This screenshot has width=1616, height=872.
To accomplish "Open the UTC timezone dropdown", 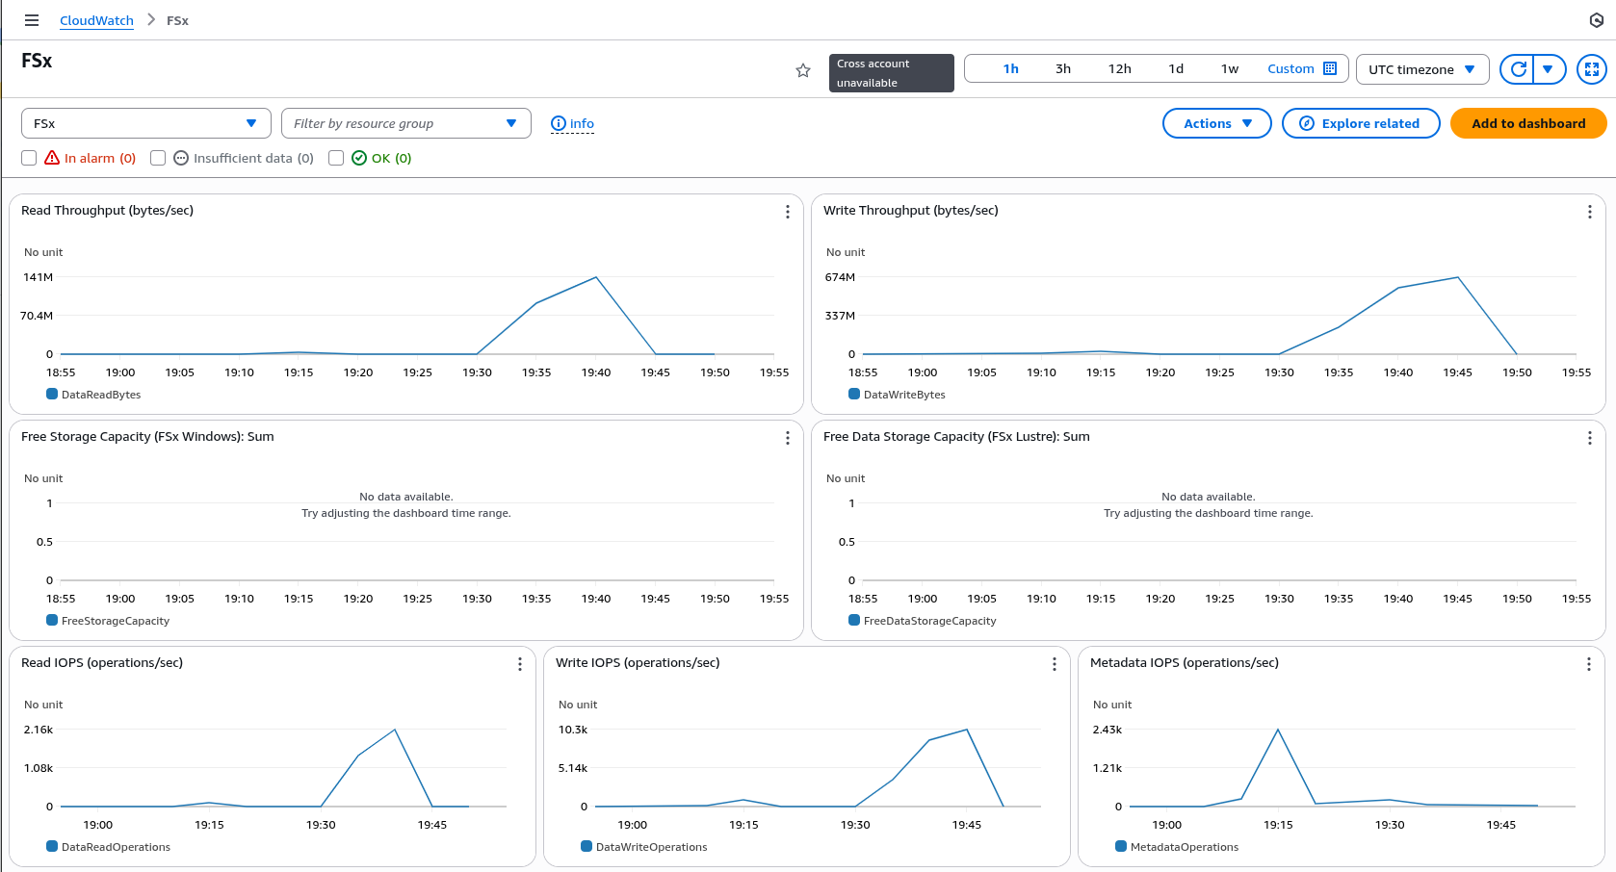I will (1421, 69).
